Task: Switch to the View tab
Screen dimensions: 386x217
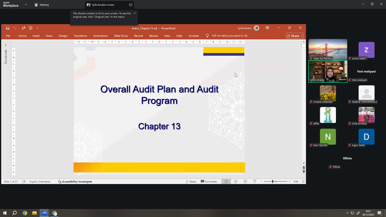Action: click(167, 36)
